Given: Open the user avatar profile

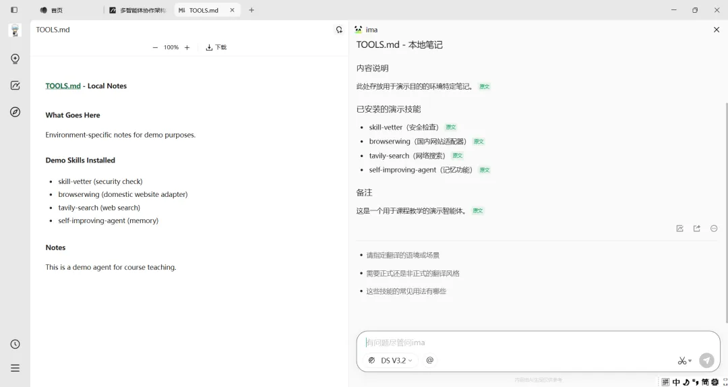Looking at the screenshot, I should [x=15, y=30].
